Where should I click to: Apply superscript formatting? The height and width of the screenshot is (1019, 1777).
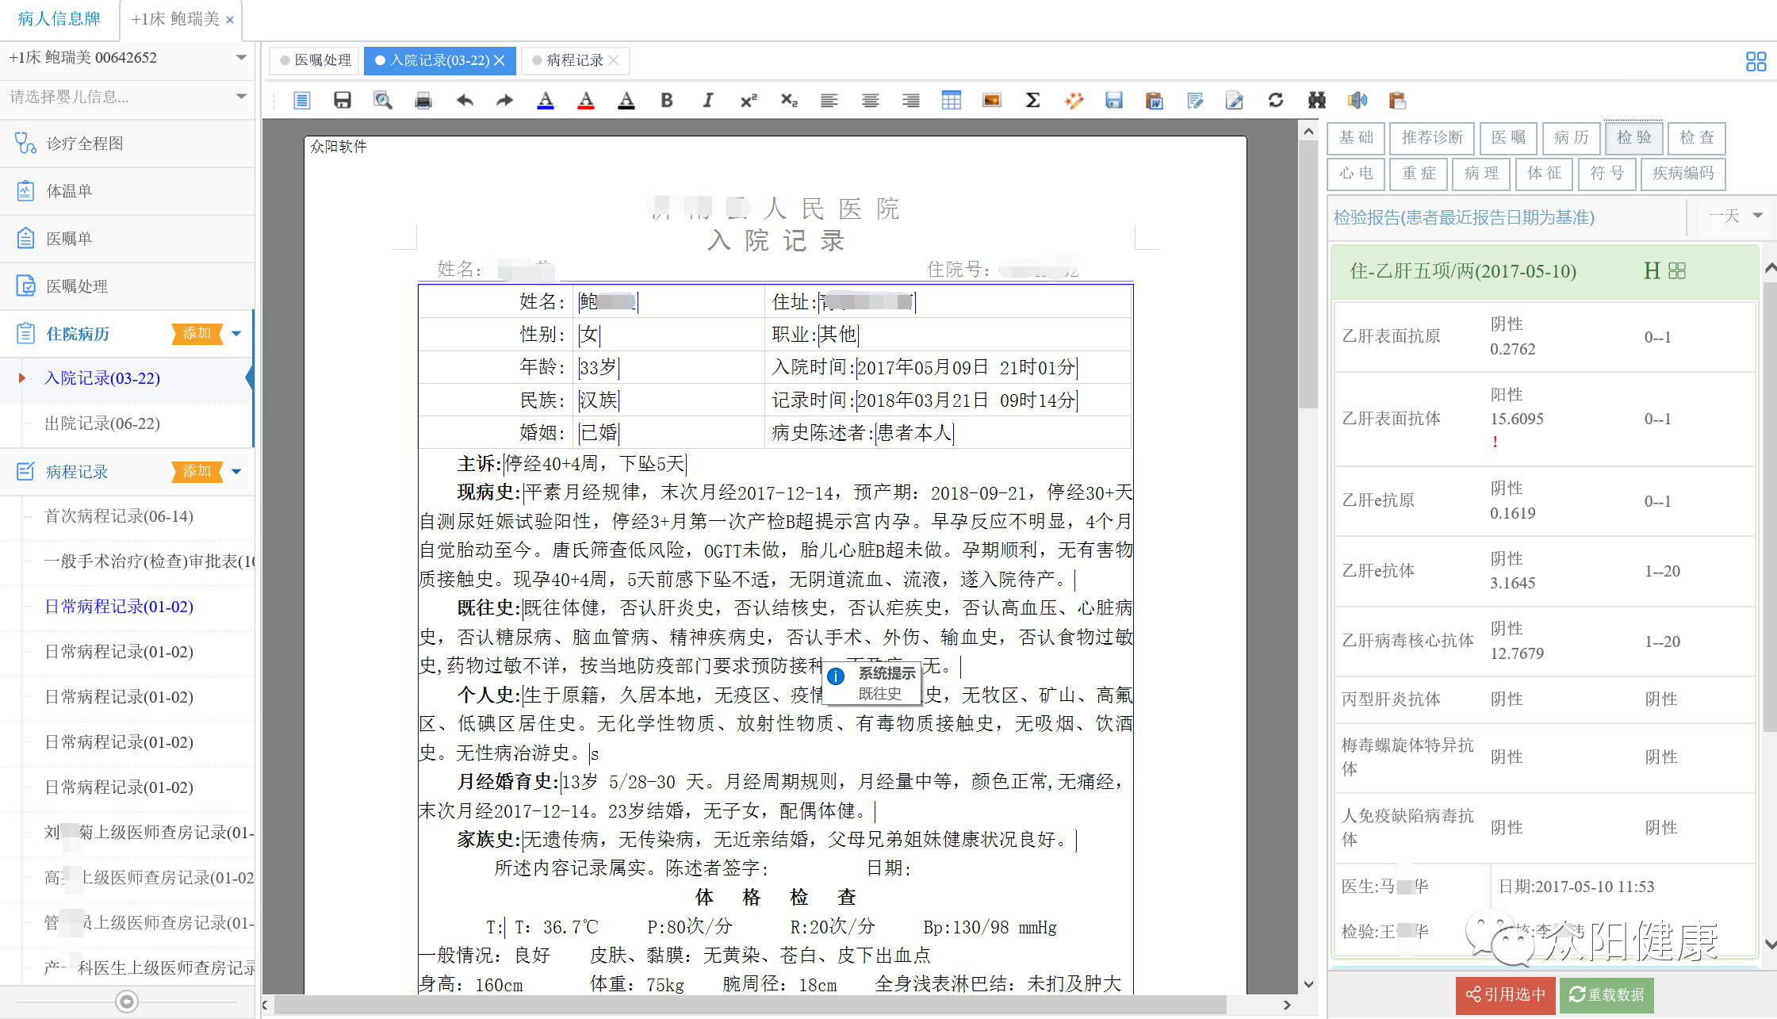748,101
